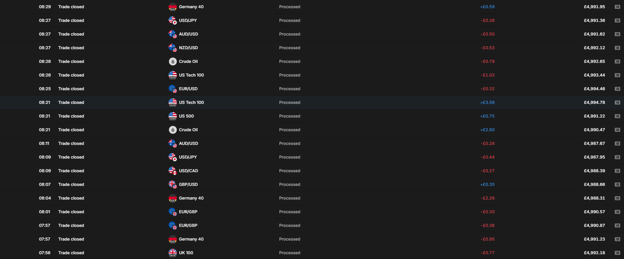Click the GBP/USD flags icon
This screenshot has height=259, width=624.
pyautogui.click(x=172, y=184)
